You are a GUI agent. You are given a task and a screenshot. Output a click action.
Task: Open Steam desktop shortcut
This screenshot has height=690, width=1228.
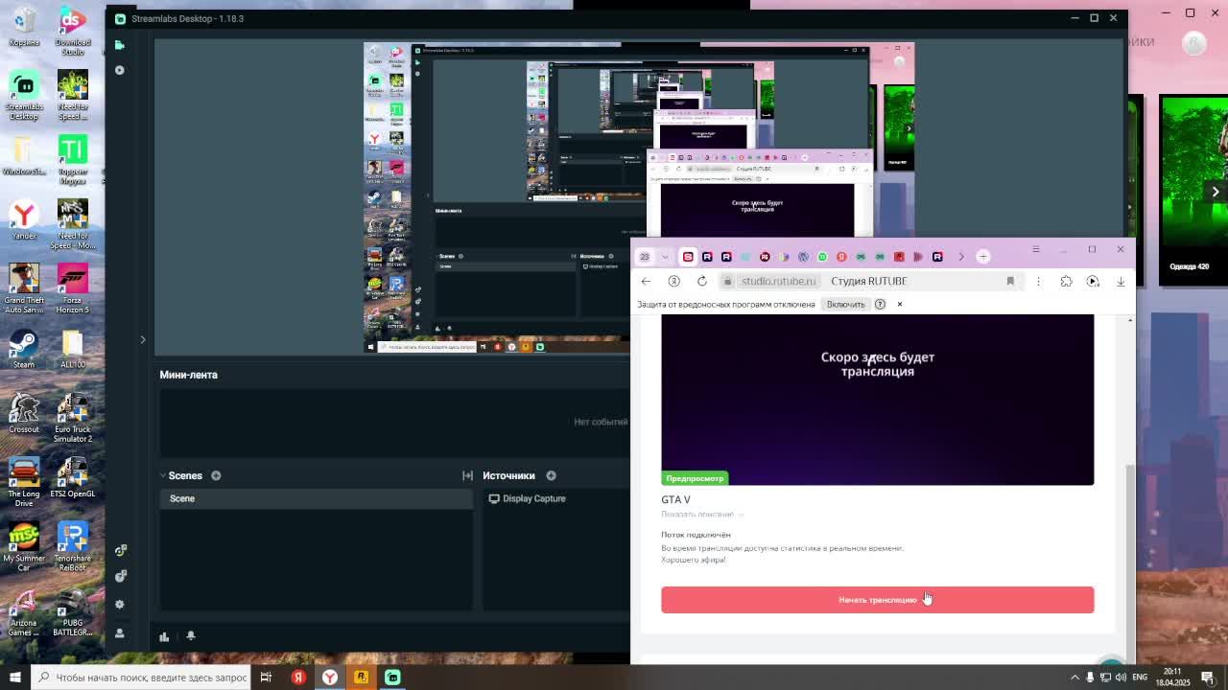click(24, 349)
